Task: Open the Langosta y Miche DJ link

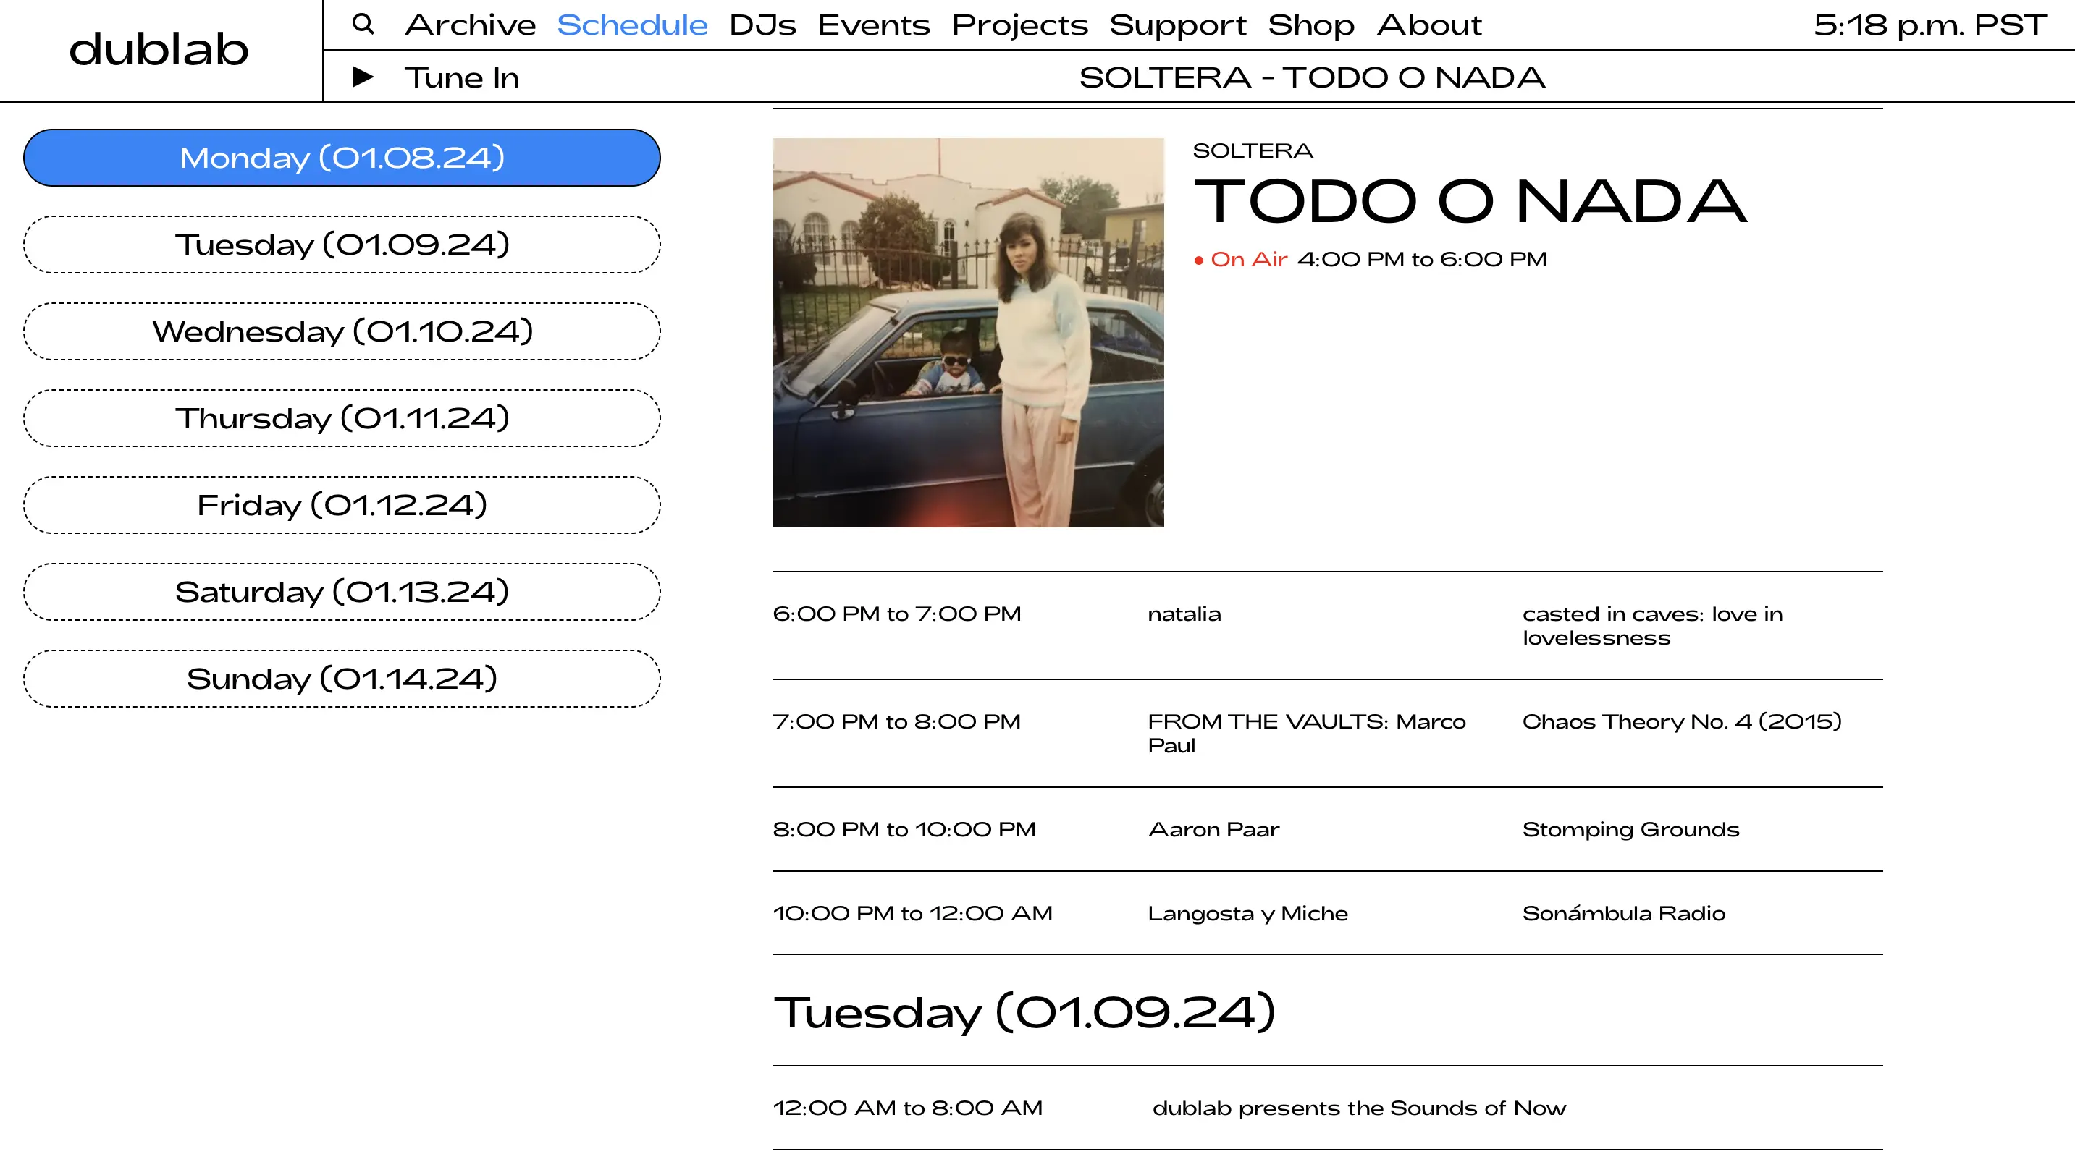Action: 1247,915
